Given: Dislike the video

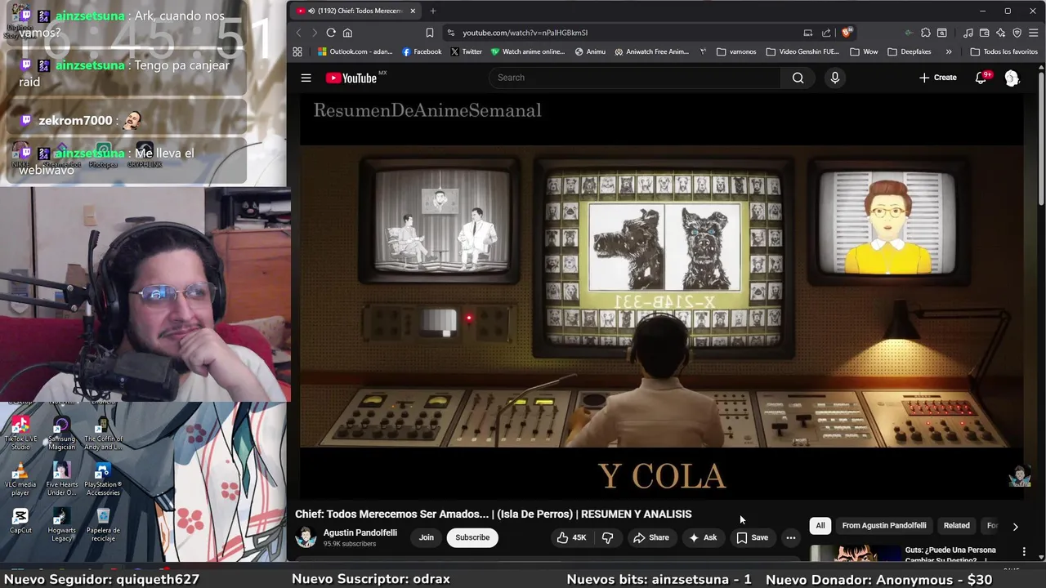Looking at the screenshot, I should coord(607,537).
